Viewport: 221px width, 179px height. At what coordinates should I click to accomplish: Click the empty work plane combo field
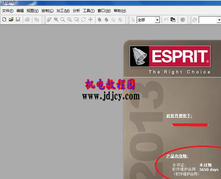click(x=208, y=20)
